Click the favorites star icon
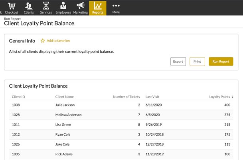Viewport: 243px width, 160px height. pos(43,41)
